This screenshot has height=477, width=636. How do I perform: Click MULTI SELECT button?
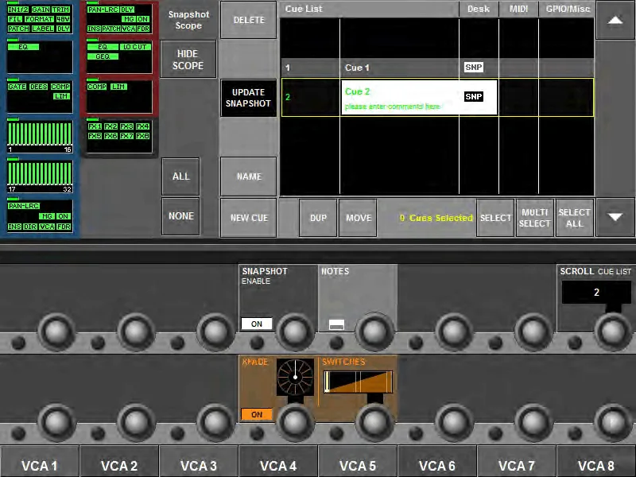pos(534,218)
